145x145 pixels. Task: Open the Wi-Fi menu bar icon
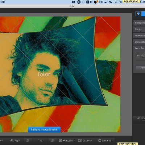121,2
